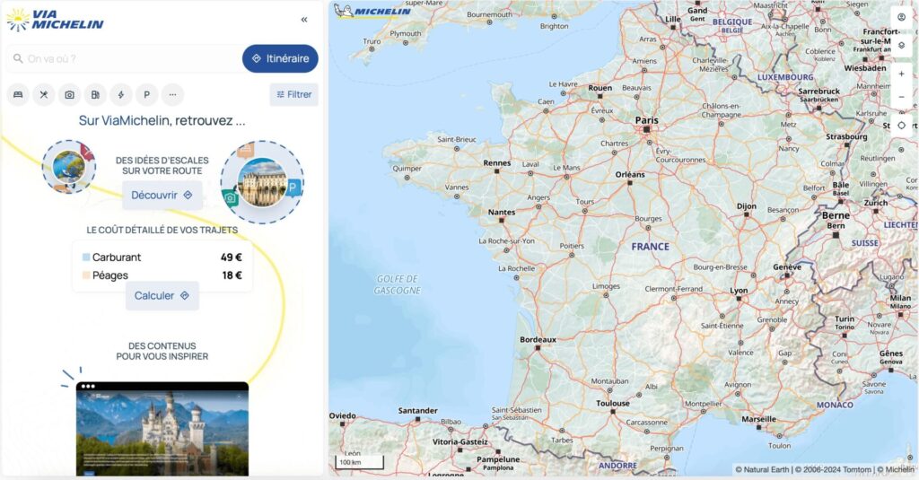Screen dimensions: 919x480
Task: Select the fuel stations pump filter
Action: click(x=95, y=94)
